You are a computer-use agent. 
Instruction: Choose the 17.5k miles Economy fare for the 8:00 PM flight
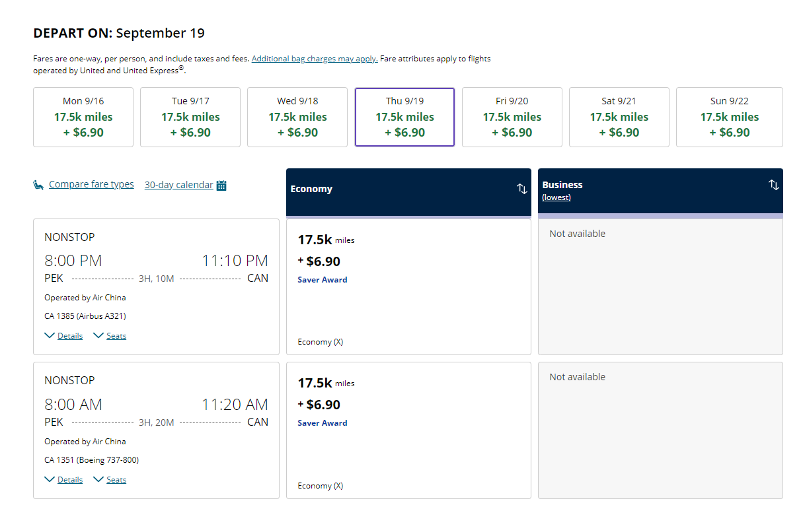[x=408, y=286]
